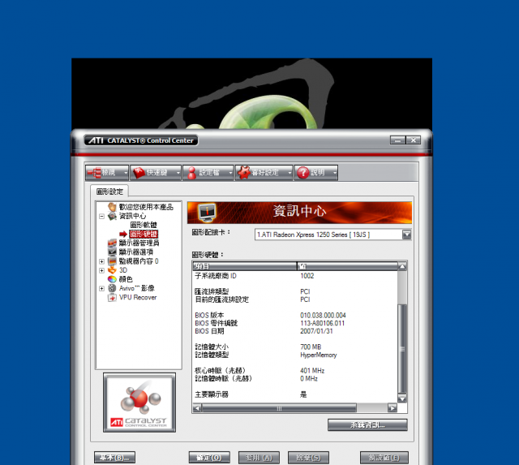Click the 套用(A) button

pos(259,458)
